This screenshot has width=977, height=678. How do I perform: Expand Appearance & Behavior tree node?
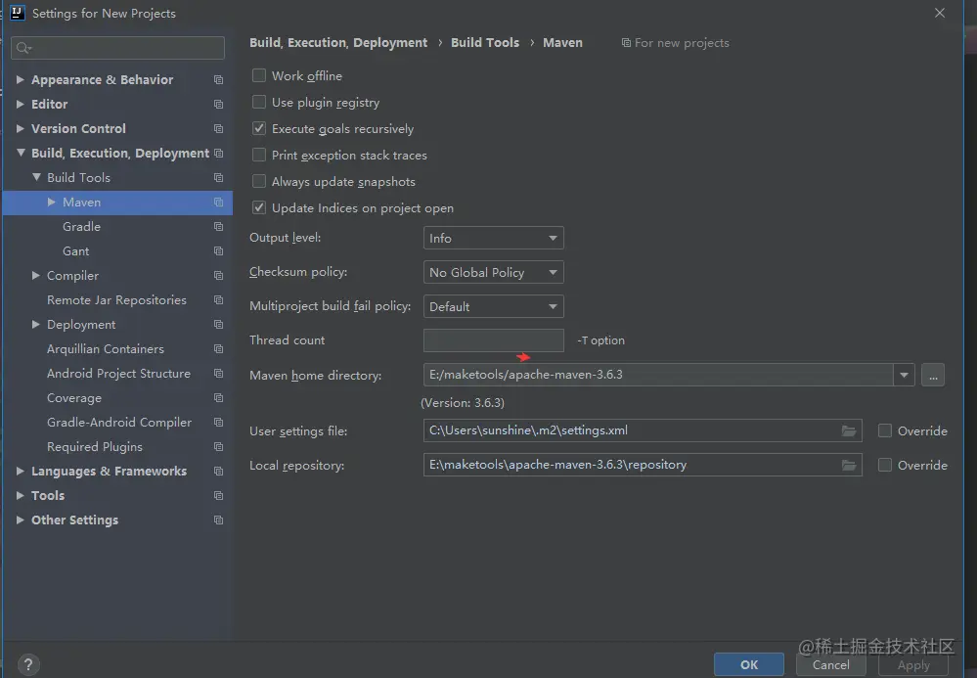tap(20, 80)
